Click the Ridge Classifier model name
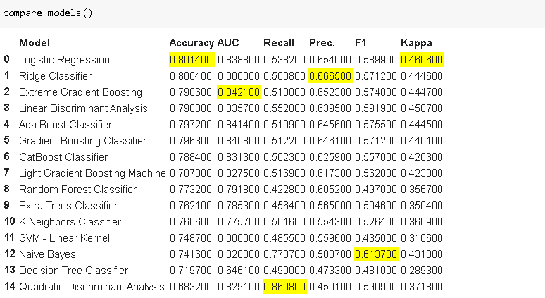This screenshot has width=545, height=298. point(55,76)
